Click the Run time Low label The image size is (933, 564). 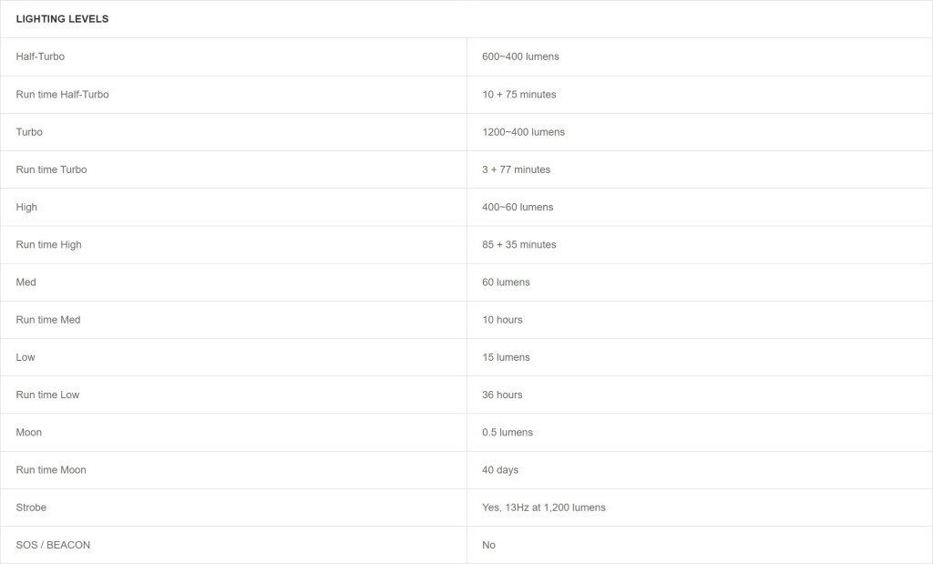(x=47, y=395)
